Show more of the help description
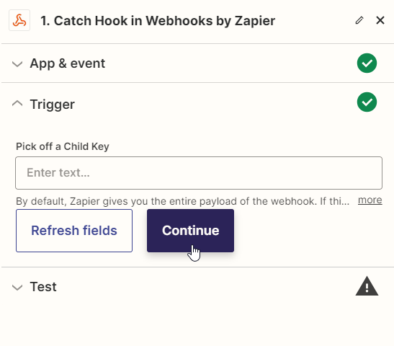 pyautogui.click(x=370, y=200)
